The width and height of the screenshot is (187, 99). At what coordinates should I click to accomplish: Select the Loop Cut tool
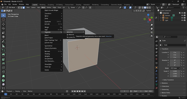[x=3, y=68]
